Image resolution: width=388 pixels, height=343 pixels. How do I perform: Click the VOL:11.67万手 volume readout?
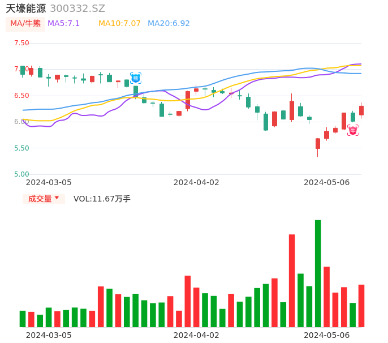pos(102,199)
